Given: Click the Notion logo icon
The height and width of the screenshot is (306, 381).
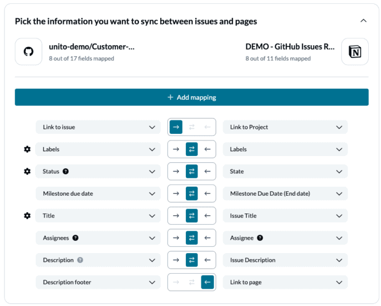Looking at the screenshot, I should [354, 52].
